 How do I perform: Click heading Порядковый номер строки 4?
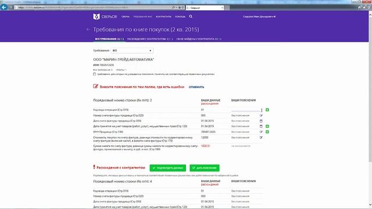click(x=123, y=181)
